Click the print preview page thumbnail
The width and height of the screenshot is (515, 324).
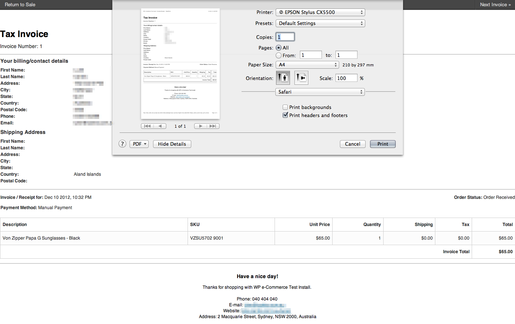click(x=180, y=63)
